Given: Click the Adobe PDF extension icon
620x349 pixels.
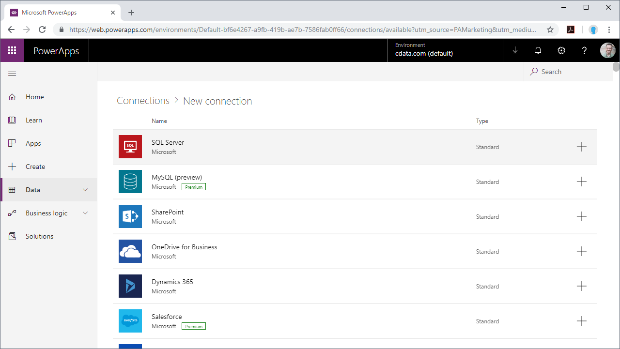Looking at the screenshot, I should pos(571,30).
